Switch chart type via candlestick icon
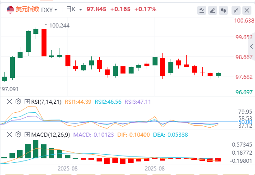Viewport: 255px width, 175px height. tap(223, 10)
